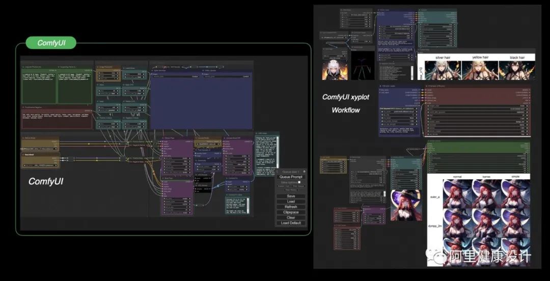
Task: Open the dpmpp_2m simple plot cell
Action: tap(515, 223)
